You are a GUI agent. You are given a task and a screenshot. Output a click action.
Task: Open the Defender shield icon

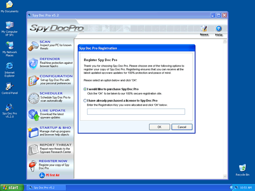pos(33,63)
